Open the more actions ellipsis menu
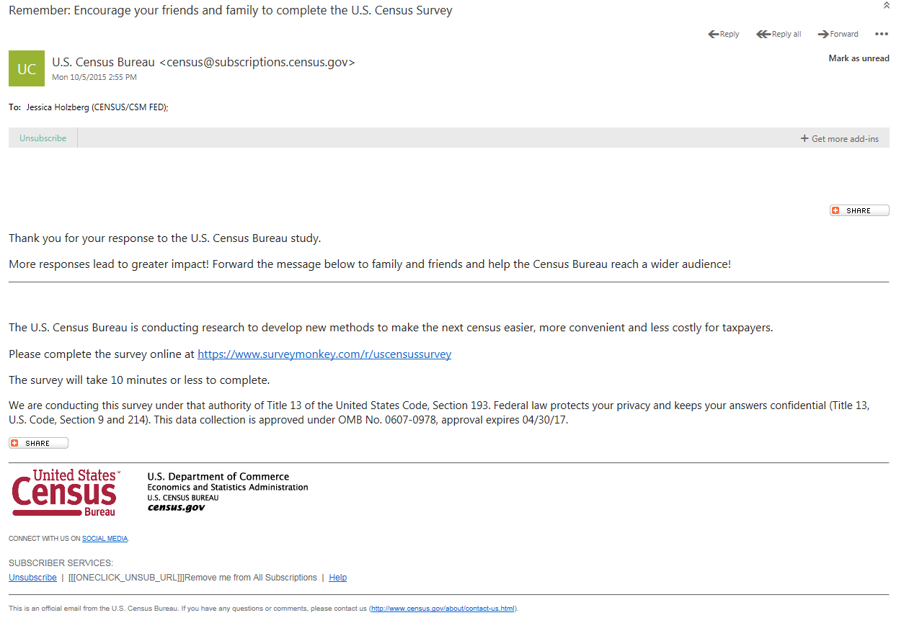Viewport: 904px width, 623px height. pos(881,34)
